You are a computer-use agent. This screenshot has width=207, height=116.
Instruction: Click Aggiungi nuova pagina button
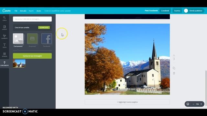pyautogui.click(x=127, y=102)
